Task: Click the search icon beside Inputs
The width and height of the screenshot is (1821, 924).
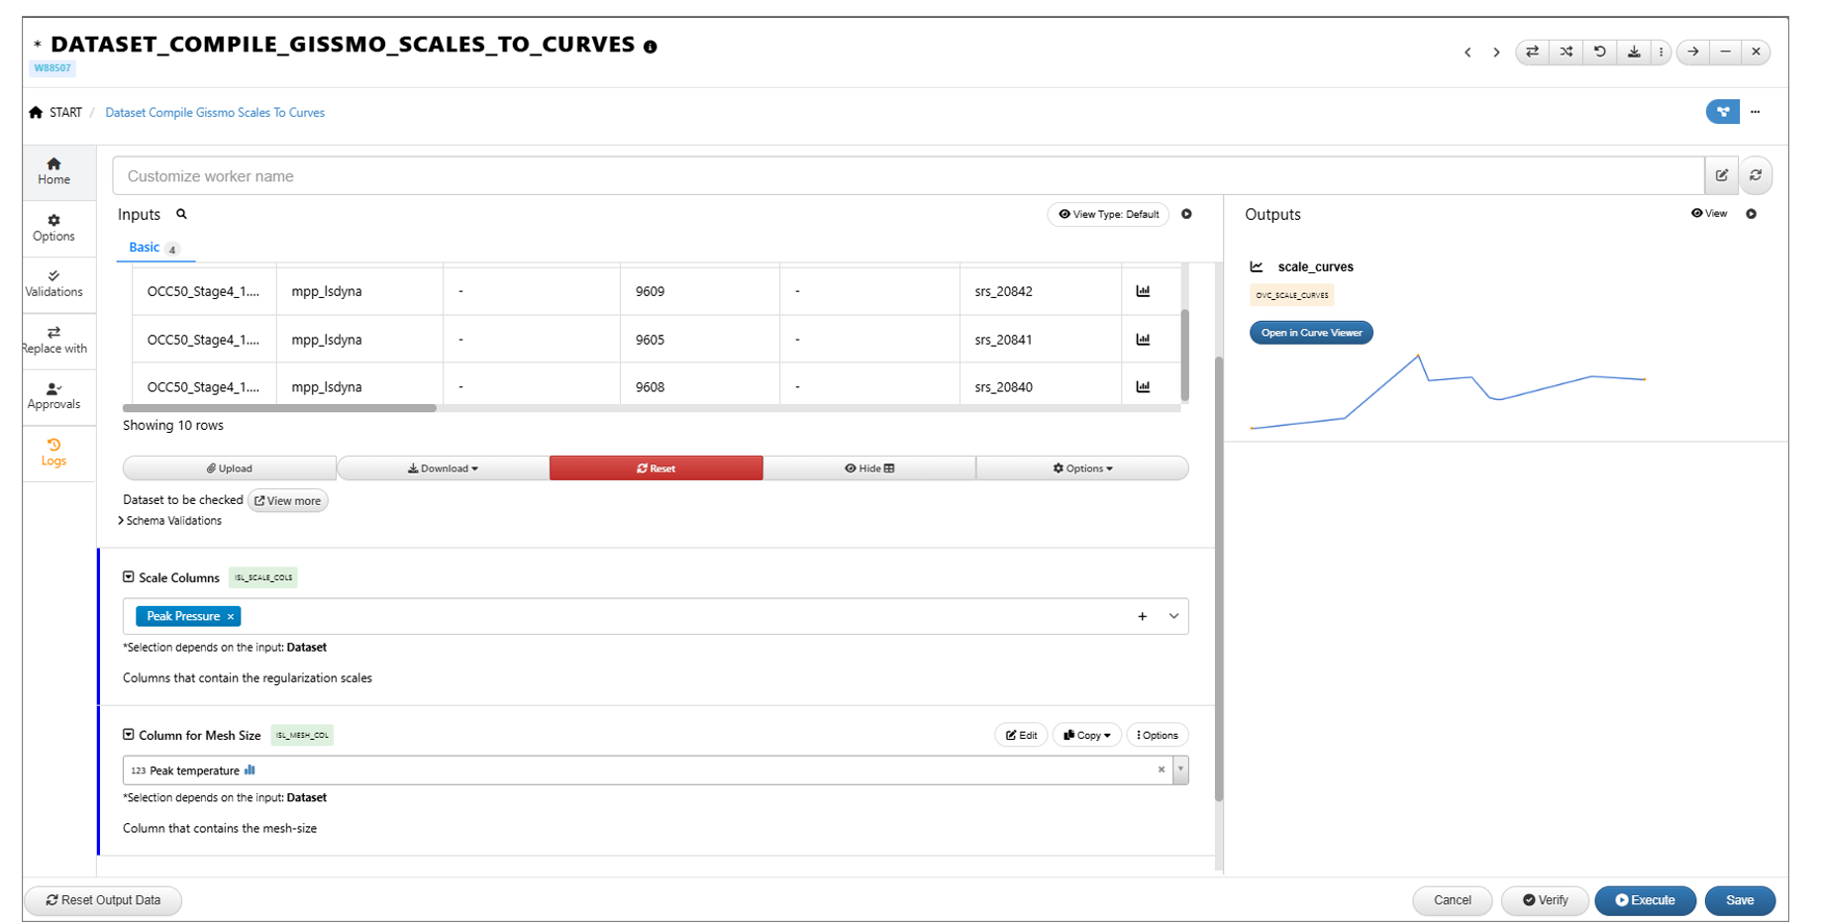Action: 181,214
